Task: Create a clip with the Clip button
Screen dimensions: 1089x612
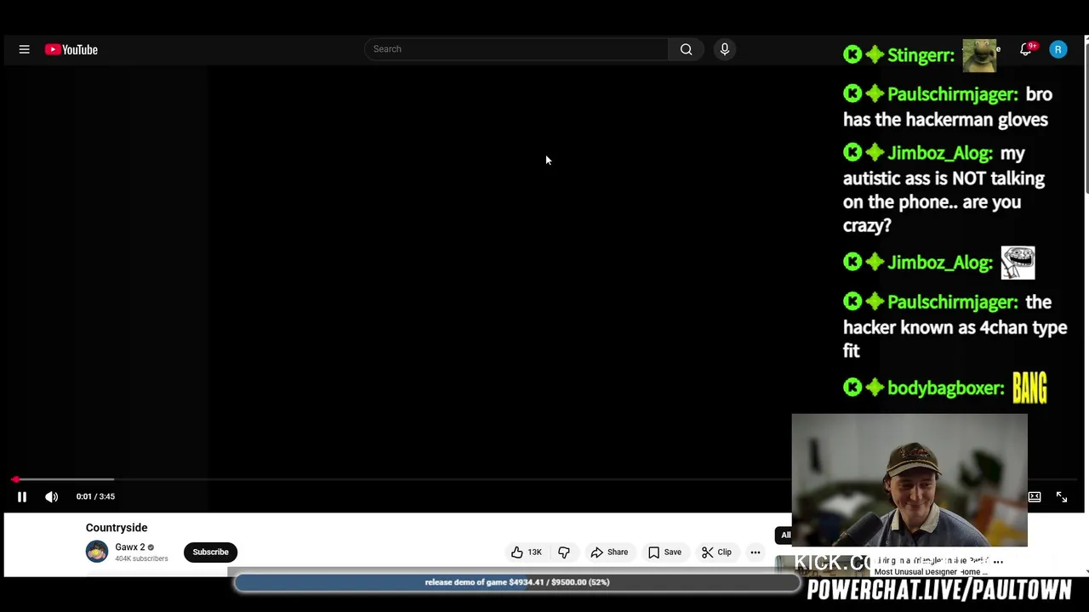Action: (716, 552)
